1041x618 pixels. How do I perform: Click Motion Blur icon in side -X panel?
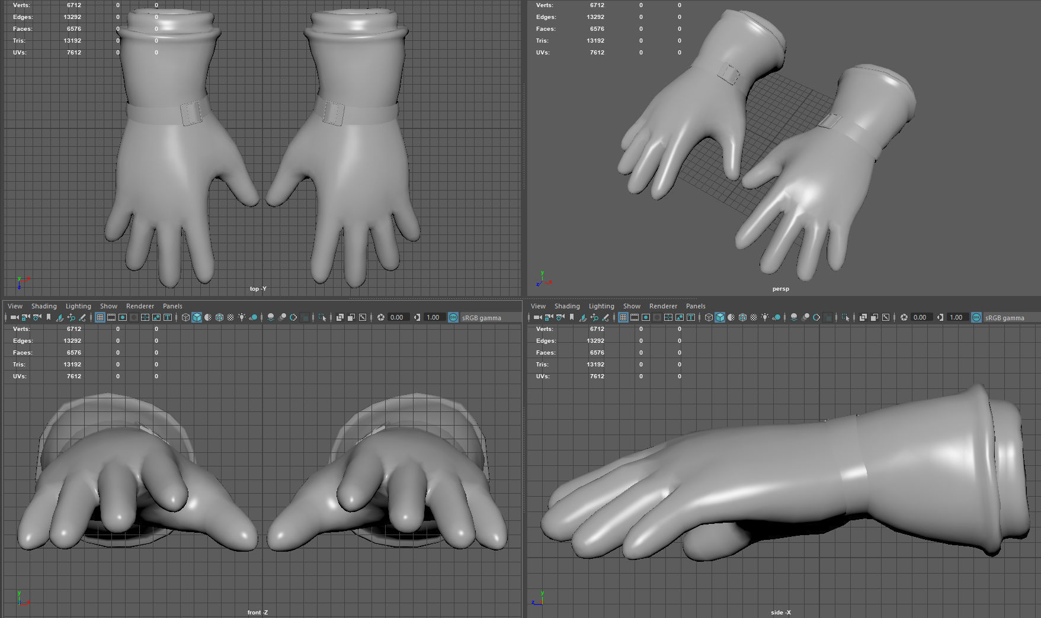coord(805,317)
